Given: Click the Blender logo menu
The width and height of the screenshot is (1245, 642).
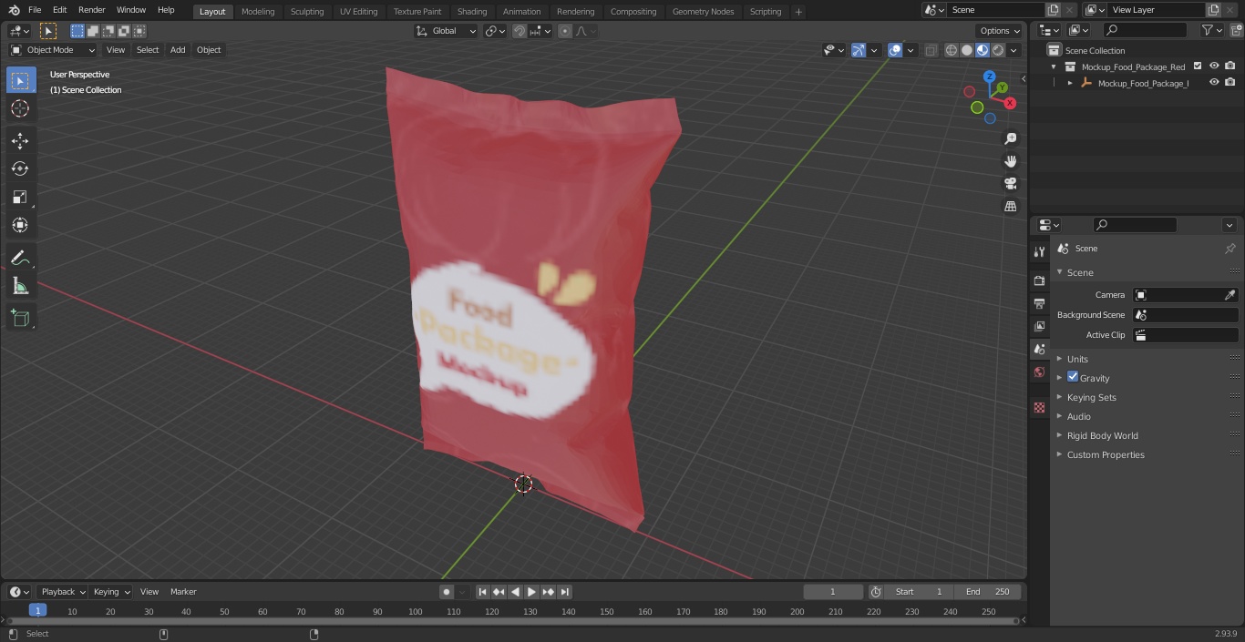Looking at the screenshot, I should click(x=15, y=10).
